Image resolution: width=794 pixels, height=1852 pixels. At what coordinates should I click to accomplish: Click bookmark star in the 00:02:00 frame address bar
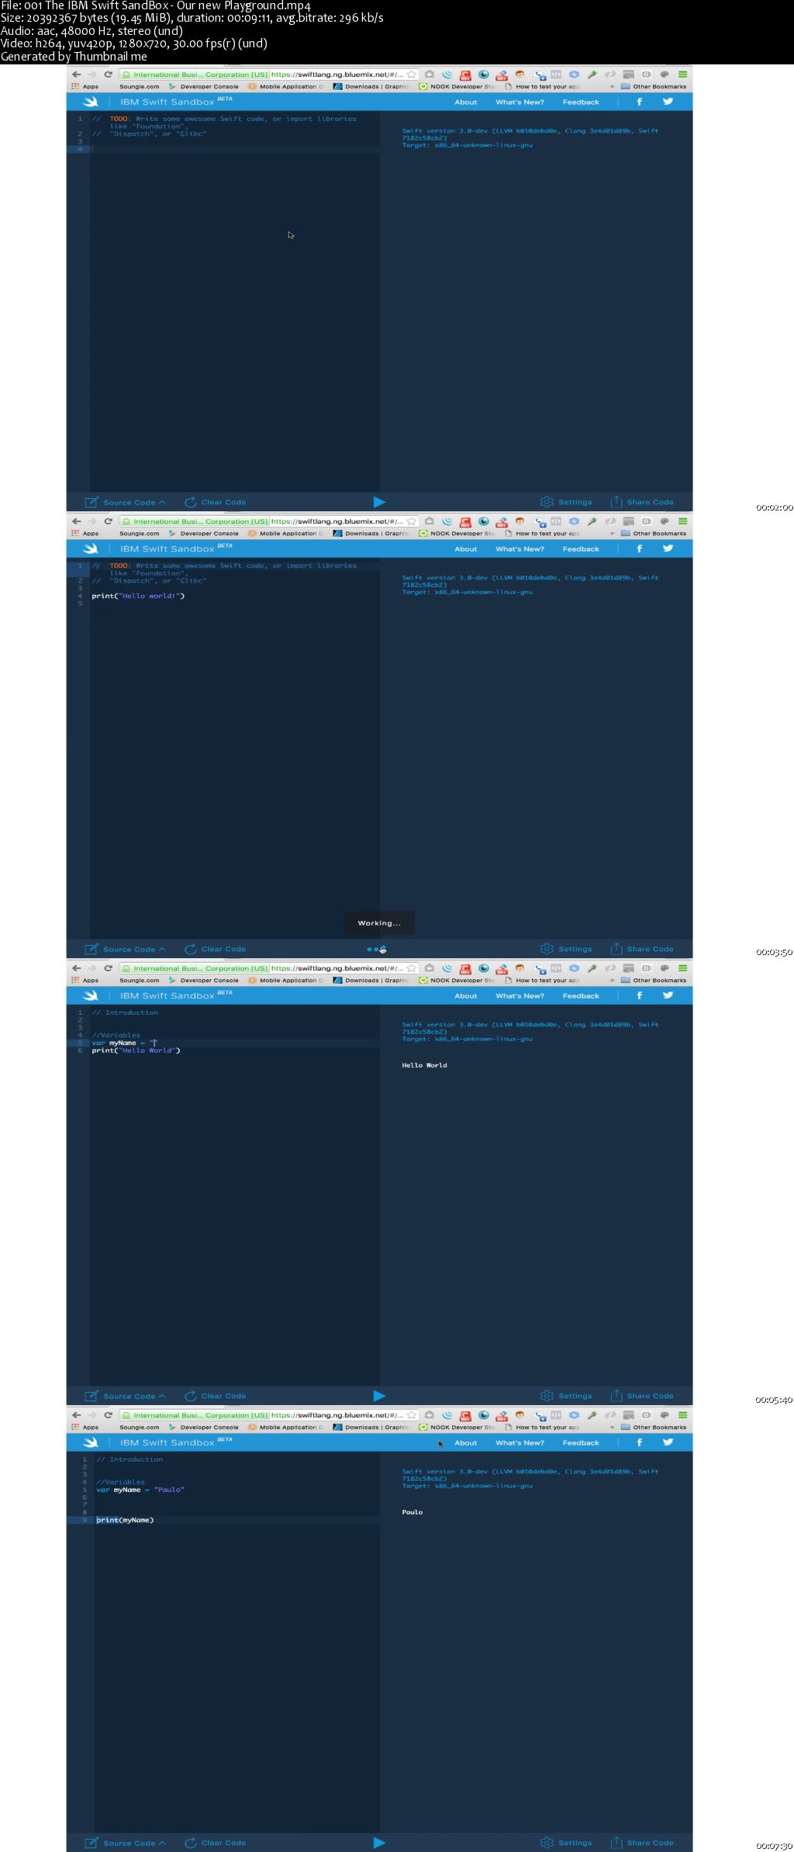[x=412, y=74]
